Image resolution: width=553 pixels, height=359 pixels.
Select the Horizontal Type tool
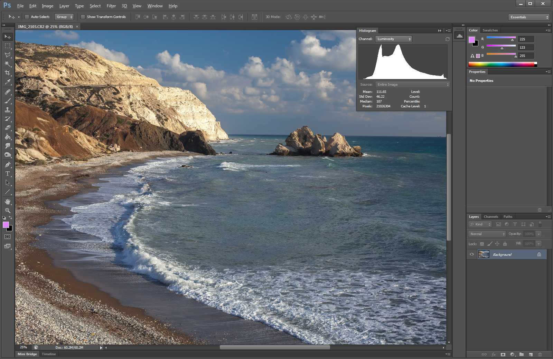[x=8, y=174]
